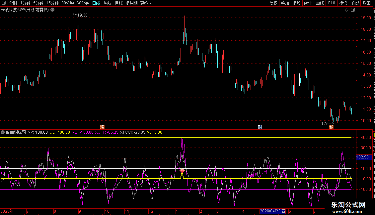Select the 30分钟 period tab

click(68, 3)
